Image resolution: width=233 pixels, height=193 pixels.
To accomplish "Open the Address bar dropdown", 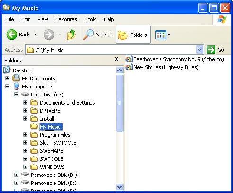I will [x=199, y=50].
